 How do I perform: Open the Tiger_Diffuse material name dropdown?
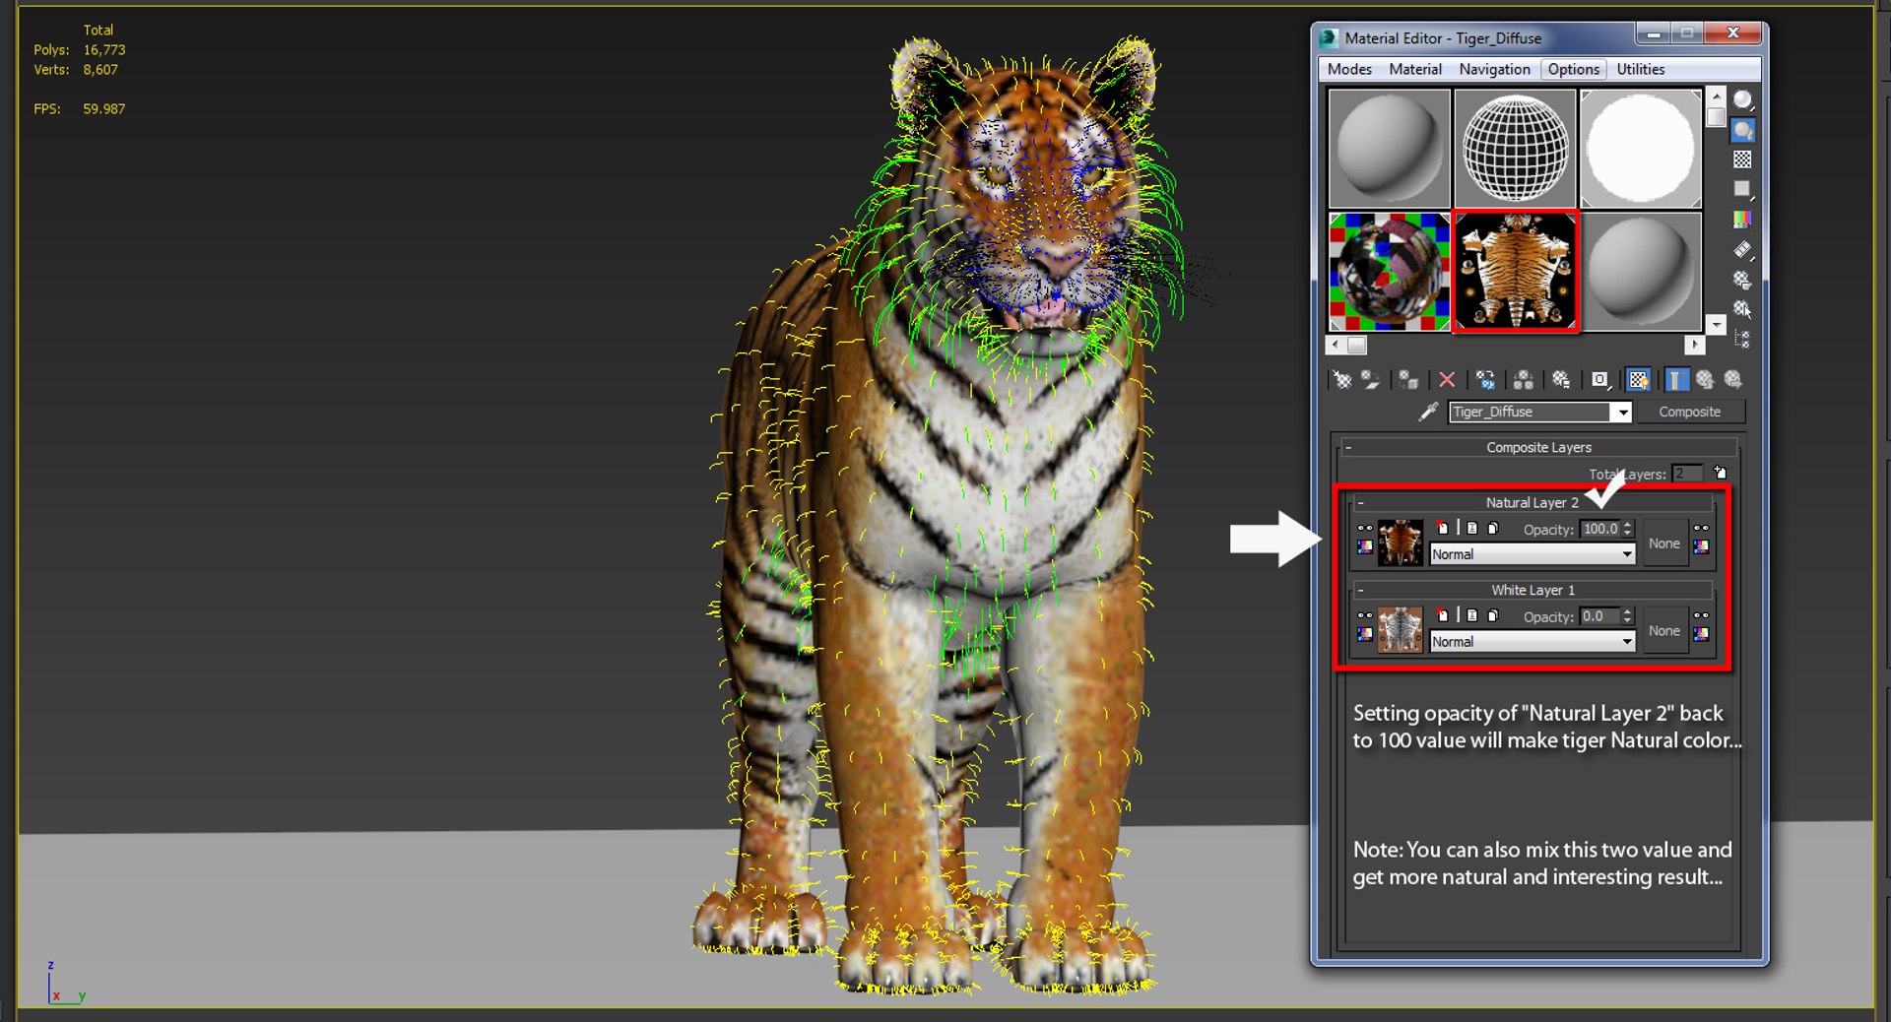pyautogui.click(x=1625, y=412)
